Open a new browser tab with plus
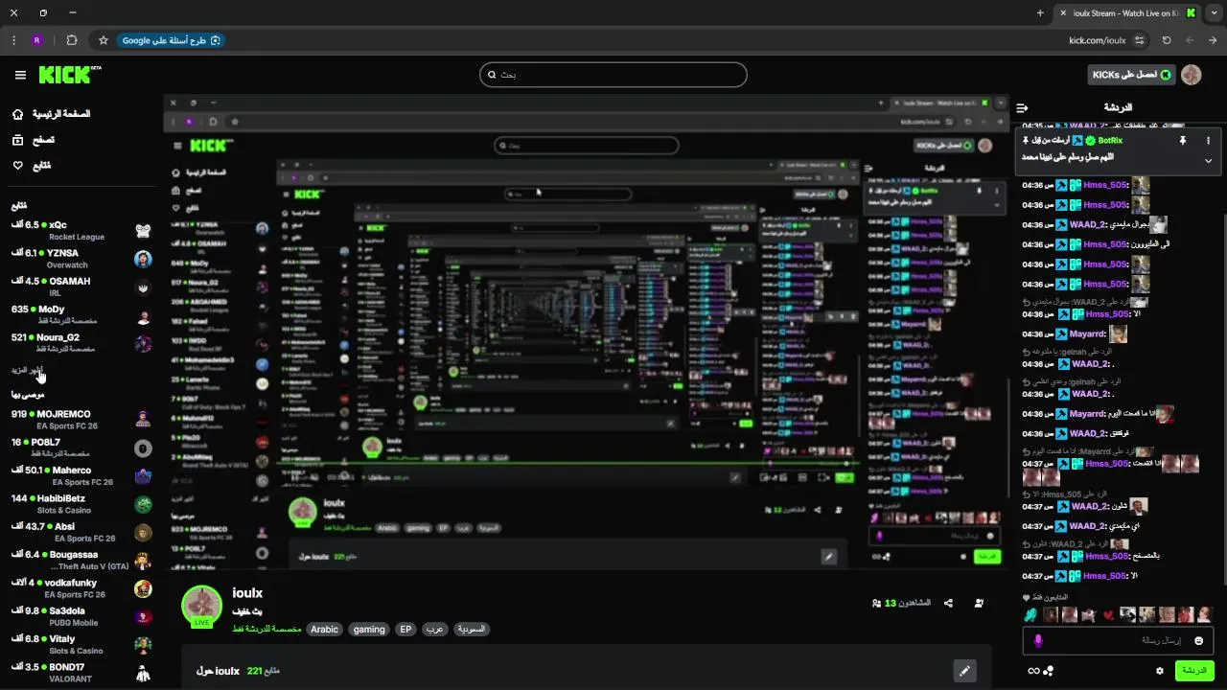This screenshot has height=690, width=1227. [x=1040, y=13]
